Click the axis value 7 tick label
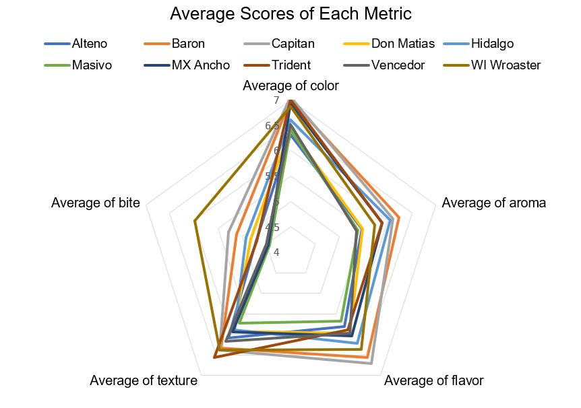Viewport: 581px width, 408px height. click(276, 101)
